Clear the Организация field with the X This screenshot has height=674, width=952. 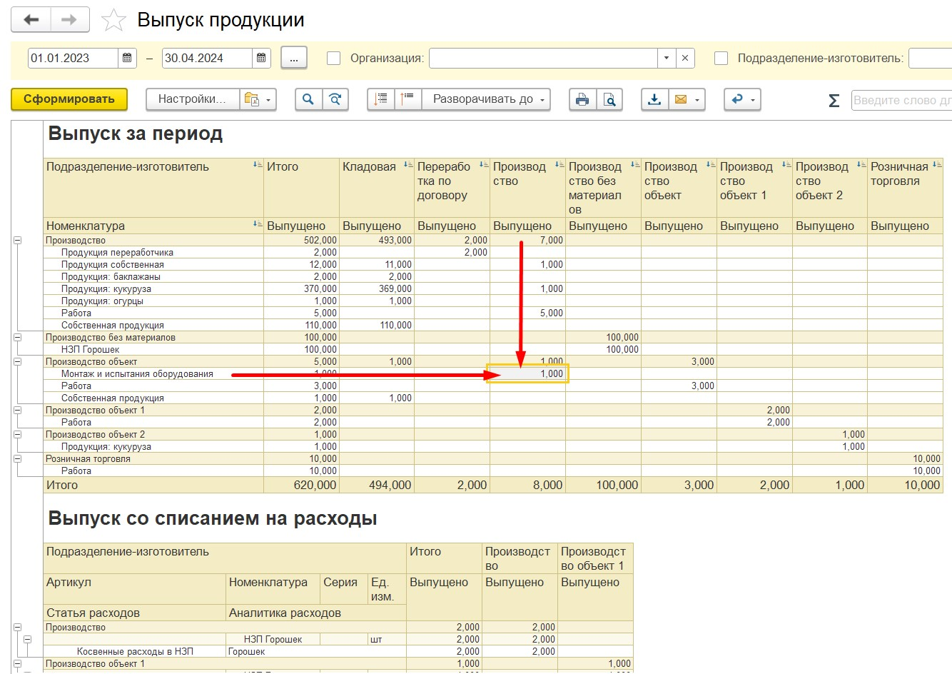685,59
